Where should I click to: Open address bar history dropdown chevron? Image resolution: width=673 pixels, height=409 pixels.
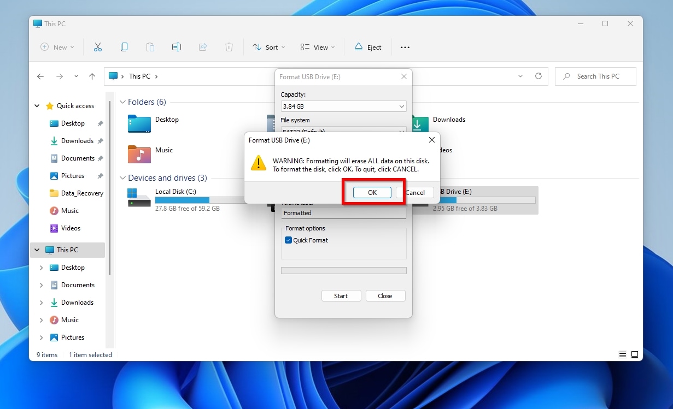[520, 76]
